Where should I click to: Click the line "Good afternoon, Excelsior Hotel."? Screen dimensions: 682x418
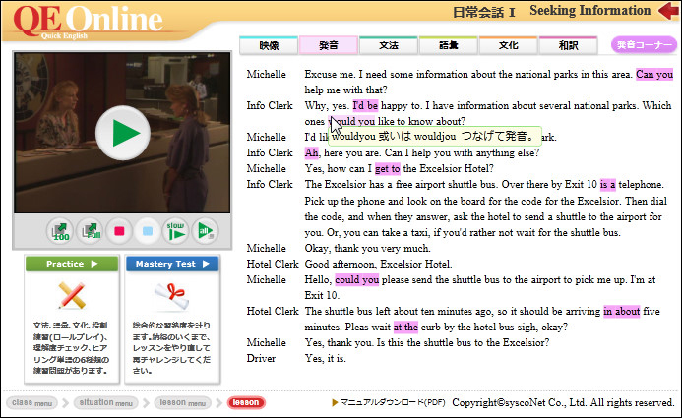[x=379, y=264]
